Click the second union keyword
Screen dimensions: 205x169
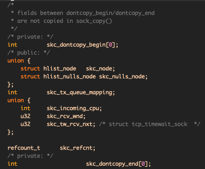pos(15,100)
